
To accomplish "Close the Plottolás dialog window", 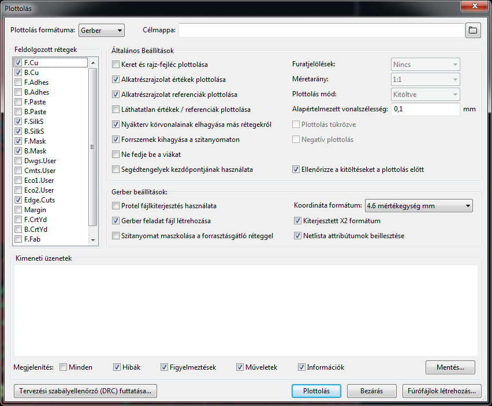I will [x=475, y=6].
